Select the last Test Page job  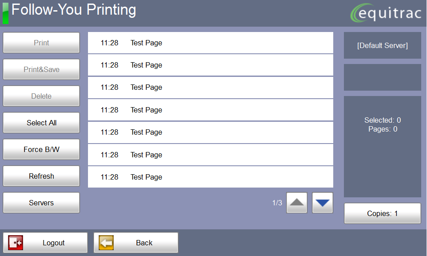click(x=210, y=177)
